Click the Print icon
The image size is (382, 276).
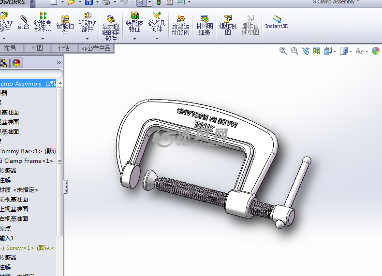click(106, 2)
